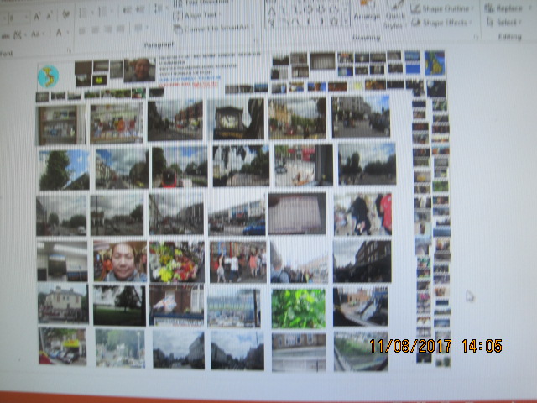Open the font color dropdown arrow
The height and width of the screenshot is (403, 537).
coord(68,33)
